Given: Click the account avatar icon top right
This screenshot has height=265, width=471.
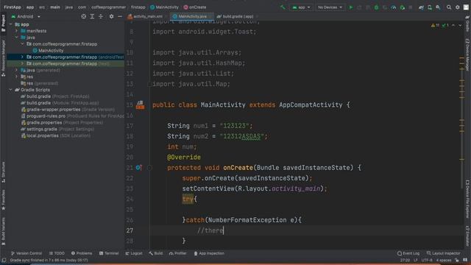Looking at the screenshot, I should (x=466, y=7).
